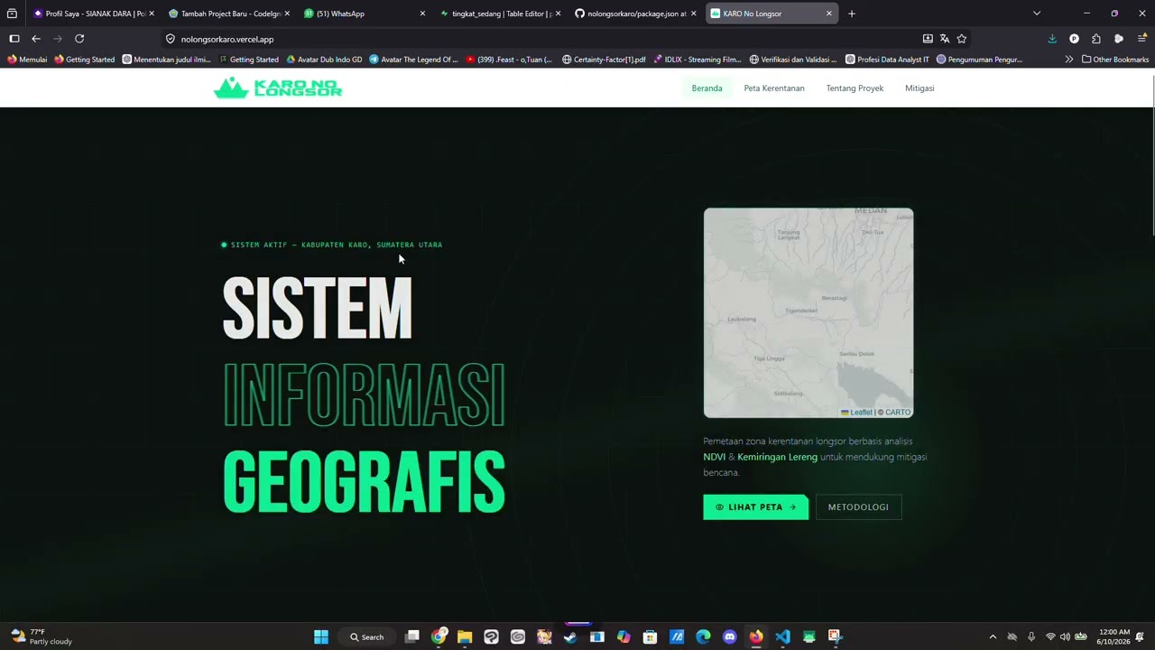Open the Tentang Proyek section
The height and width of the screenshot is (650, 1155).
click(855, 88)
